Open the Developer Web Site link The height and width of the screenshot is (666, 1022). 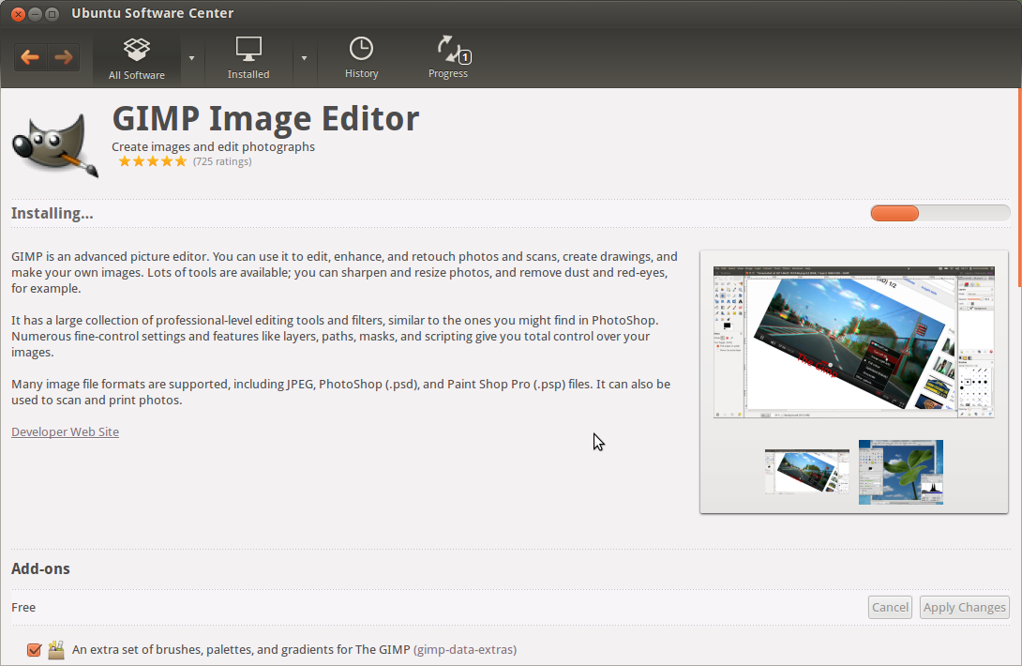point(65,431)
